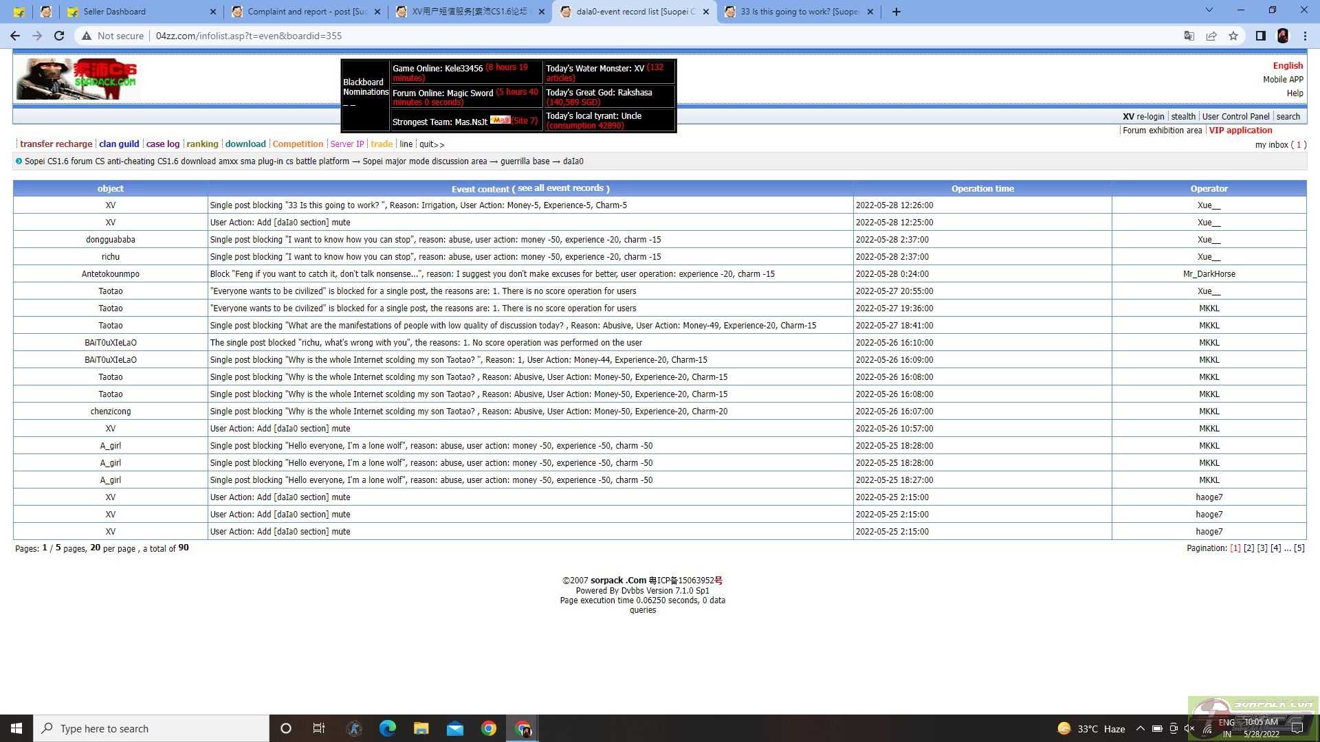Reload the page with refresh icon

point(59,36)
